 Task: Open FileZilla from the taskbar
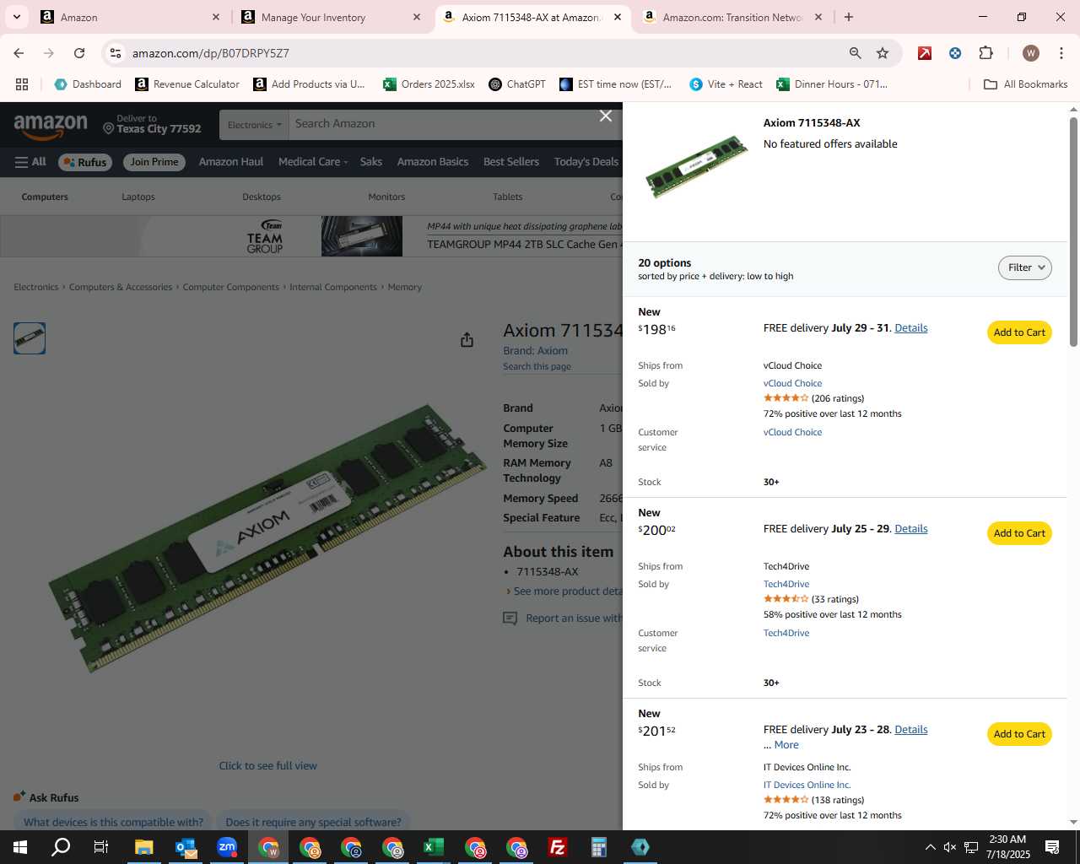click(558, 847)
